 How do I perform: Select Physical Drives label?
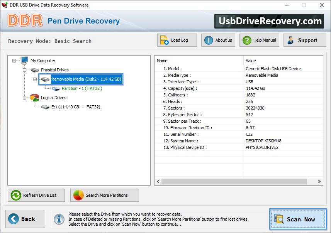coord(55,70)
